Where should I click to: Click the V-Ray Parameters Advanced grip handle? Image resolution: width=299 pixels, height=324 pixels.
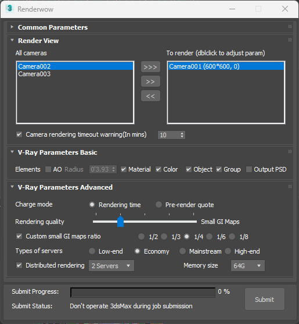pyautogui.click(x=290, y=187)
